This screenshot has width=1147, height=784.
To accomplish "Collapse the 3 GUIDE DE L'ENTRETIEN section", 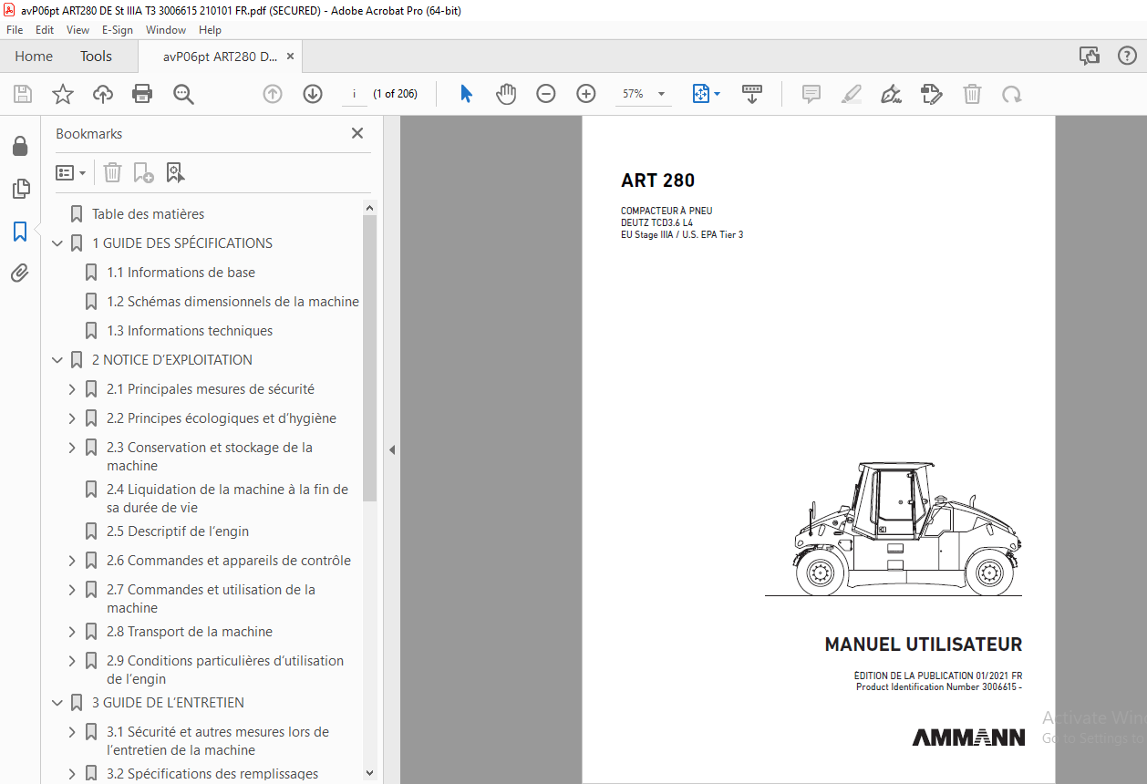I will click(x=57, y=703).
